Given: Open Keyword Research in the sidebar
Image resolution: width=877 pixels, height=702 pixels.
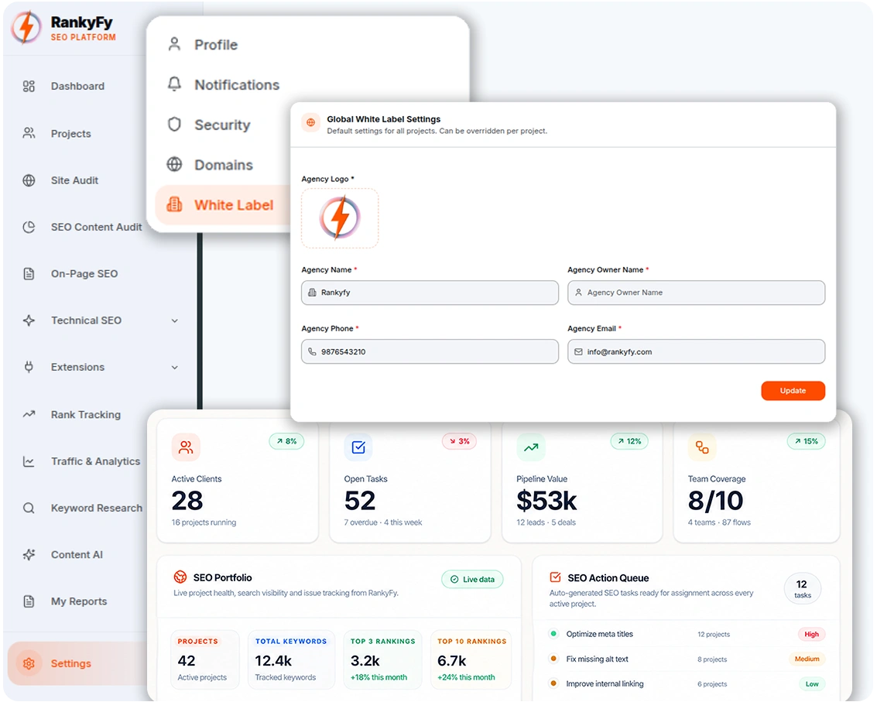Looking at the screenshot, I should point(82,508).
